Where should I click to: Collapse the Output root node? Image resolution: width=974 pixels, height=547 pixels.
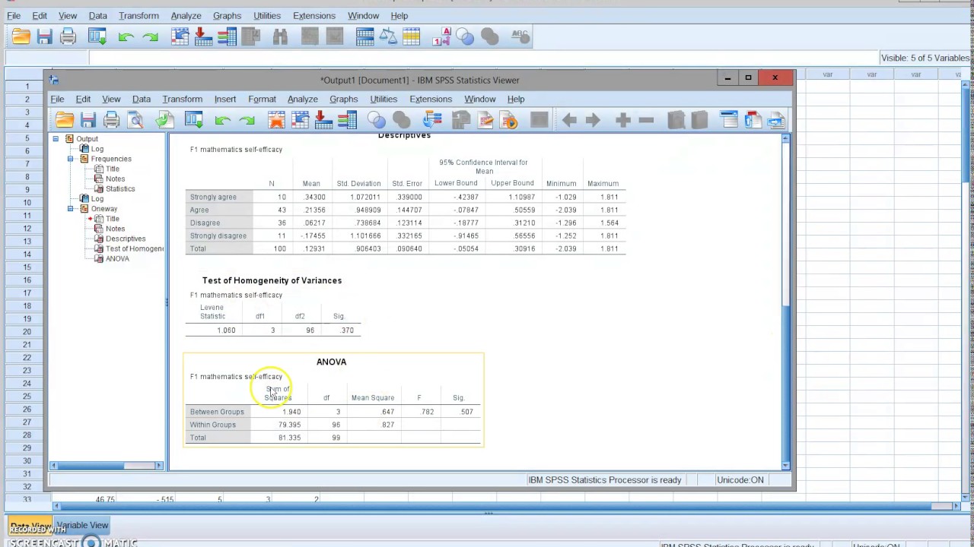click(x=56, y=138)
